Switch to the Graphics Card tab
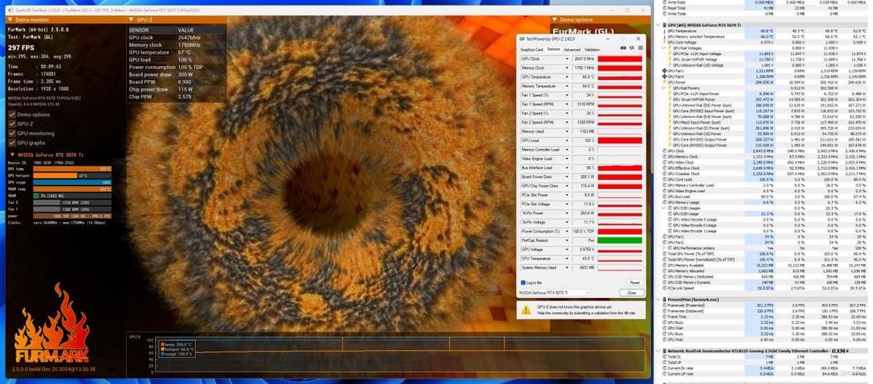The height and width of the screenshot is (384, 873). click(x=532, y=49)
